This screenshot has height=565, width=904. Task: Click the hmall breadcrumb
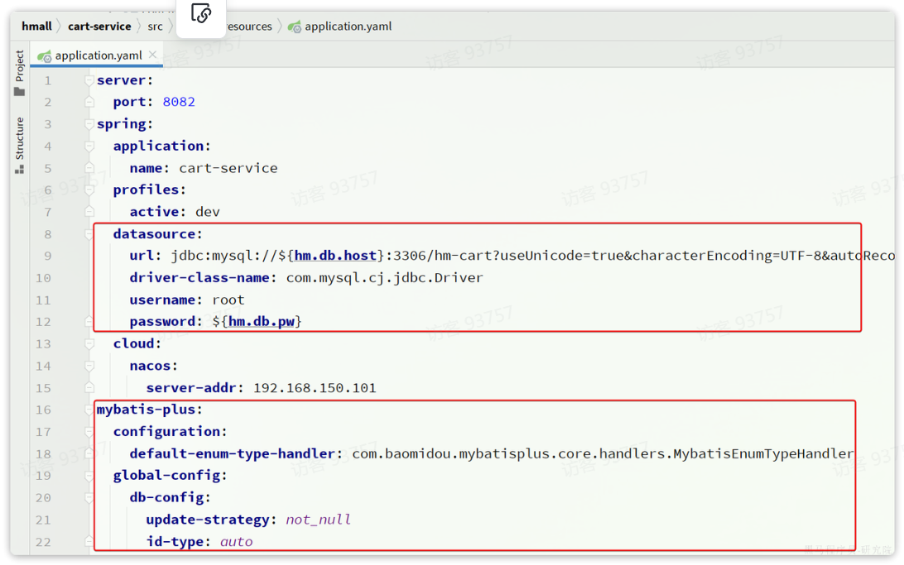pyautogui.click(x=37, y=26)
